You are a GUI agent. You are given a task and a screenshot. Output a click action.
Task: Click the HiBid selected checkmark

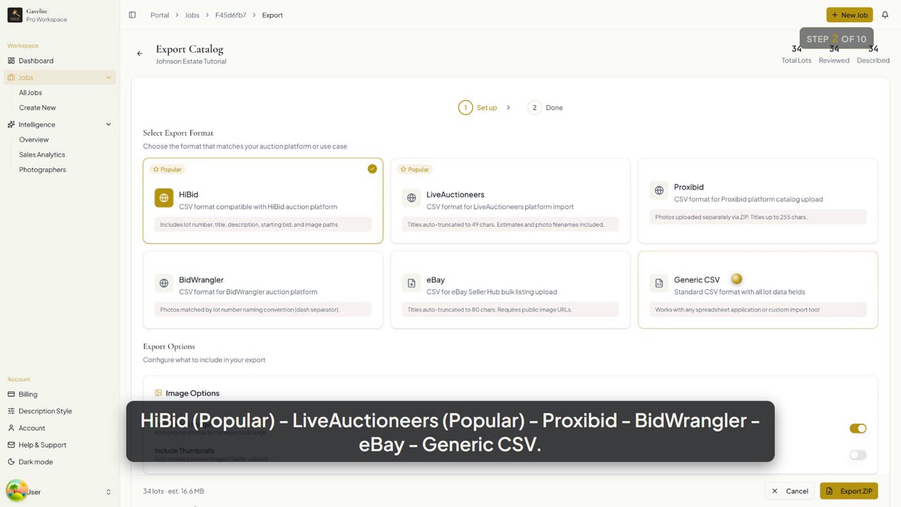(x=372, y=169)
